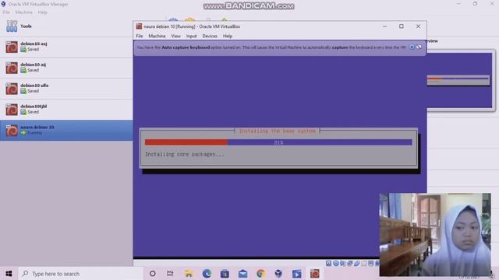Select the running naura debian 10 machine
The height and width of the screenshot is (280, 499).
pos(66,130)
